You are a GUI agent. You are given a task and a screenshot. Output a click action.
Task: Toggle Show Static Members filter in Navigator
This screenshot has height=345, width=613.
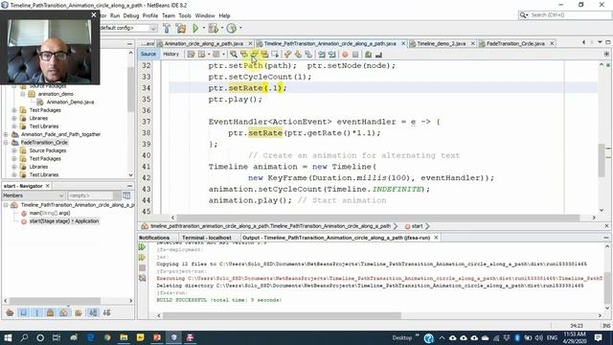36,312
